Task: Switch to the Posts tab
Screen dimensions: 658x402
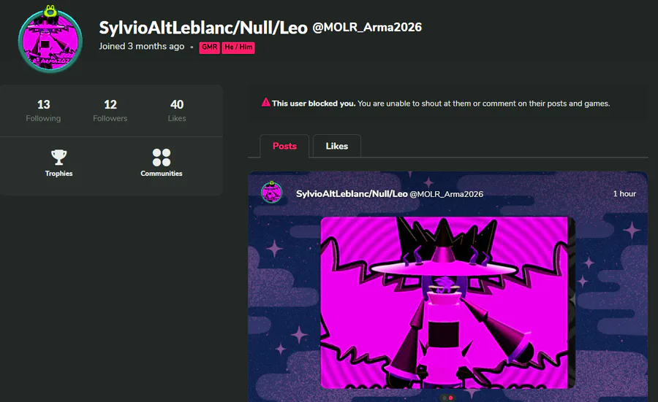Action: point(284,146)
